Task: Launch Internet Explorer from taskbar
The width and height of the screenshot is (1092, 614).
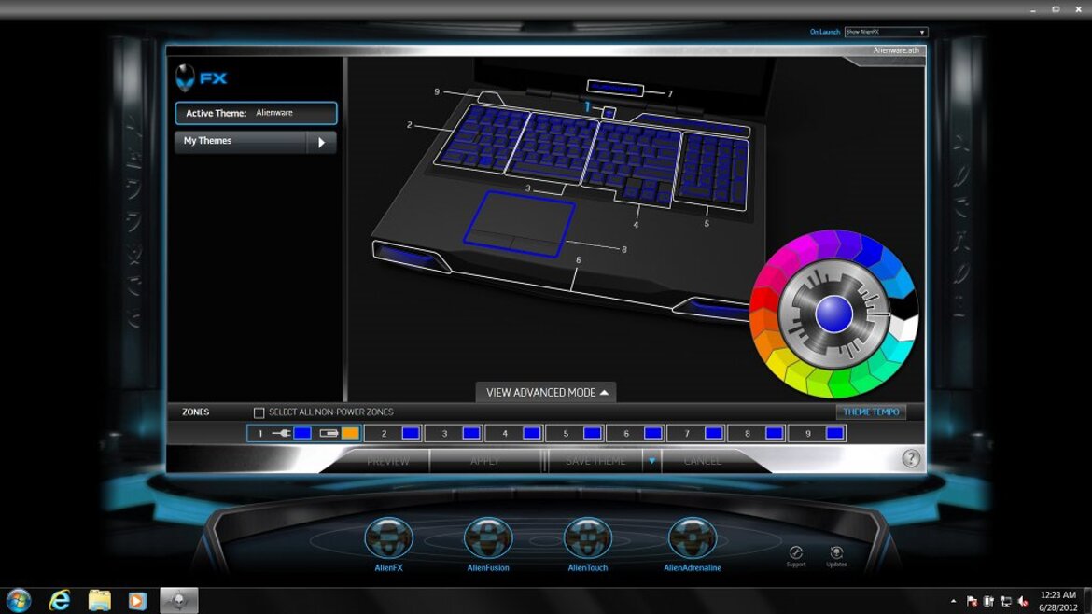Action: pyautogui.click(x=60, y=600)
